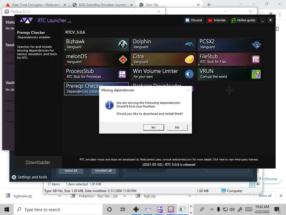Switch to BGB GameBoy Emulator tab
286x215 pixels.
102,5
